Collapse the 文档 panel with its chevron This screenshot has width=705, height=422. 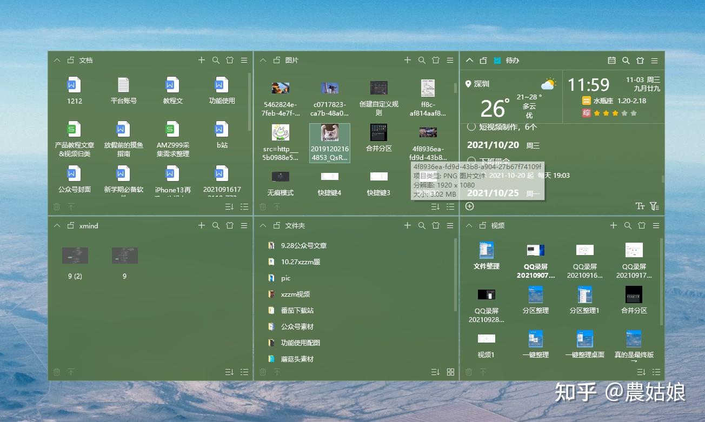coord(57,61)
